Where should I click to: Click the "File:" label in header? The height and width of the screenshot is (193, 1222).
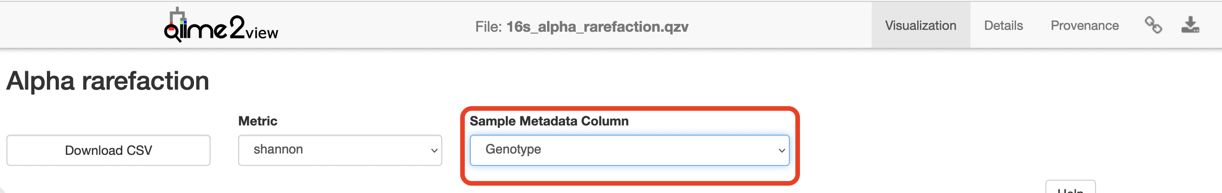point(488,27)
